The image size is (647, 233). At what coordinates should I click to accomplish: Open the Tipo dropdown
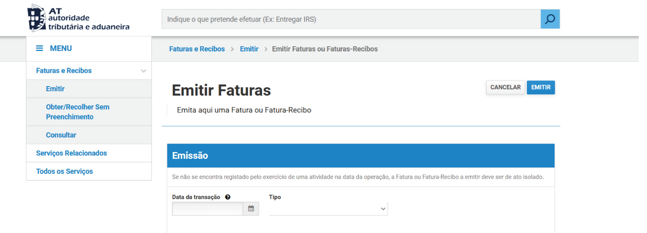(x=328, y=209)
